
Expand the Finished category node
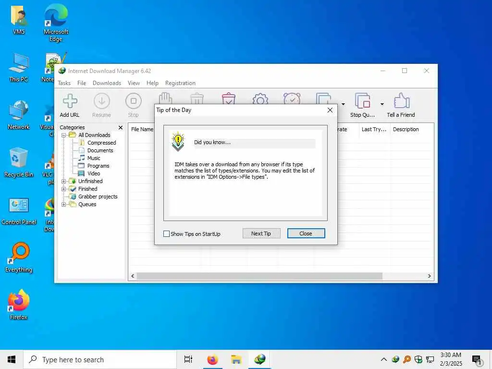click(x=63, y=189)
